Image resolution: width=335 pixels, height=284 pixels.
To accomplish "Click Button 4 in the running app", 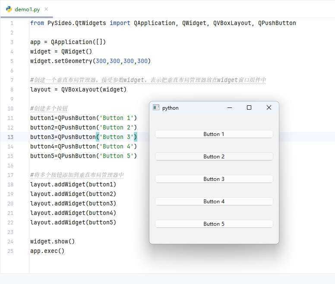I will pos(214,202).
